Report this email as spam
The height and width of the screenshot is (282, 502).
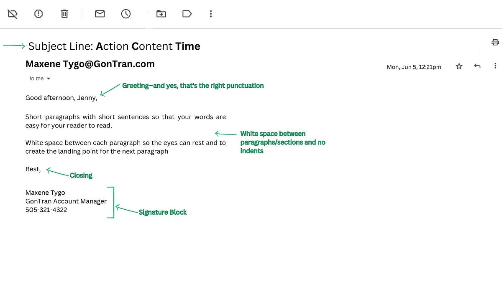click(38, 13)
